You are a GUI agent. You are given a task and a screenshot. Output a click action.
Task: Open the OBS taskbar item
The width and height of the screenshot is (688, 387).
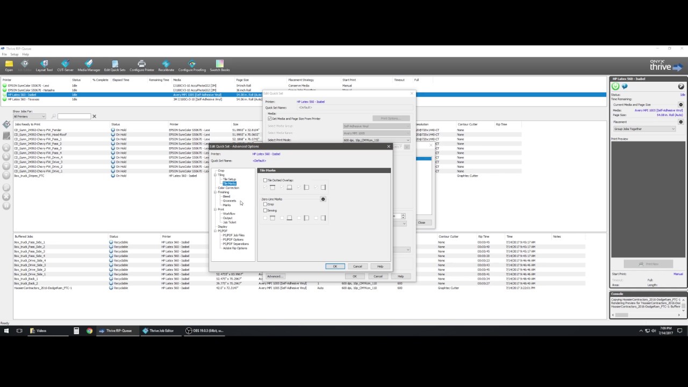204,331
